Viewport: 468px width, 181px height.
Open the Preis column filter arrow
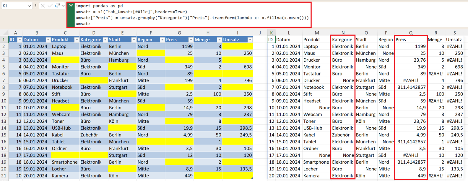191,40
